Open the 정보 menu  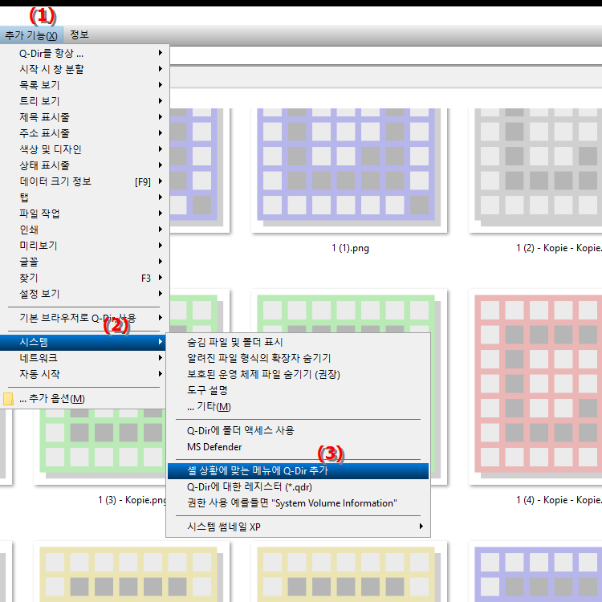(79, 35)
